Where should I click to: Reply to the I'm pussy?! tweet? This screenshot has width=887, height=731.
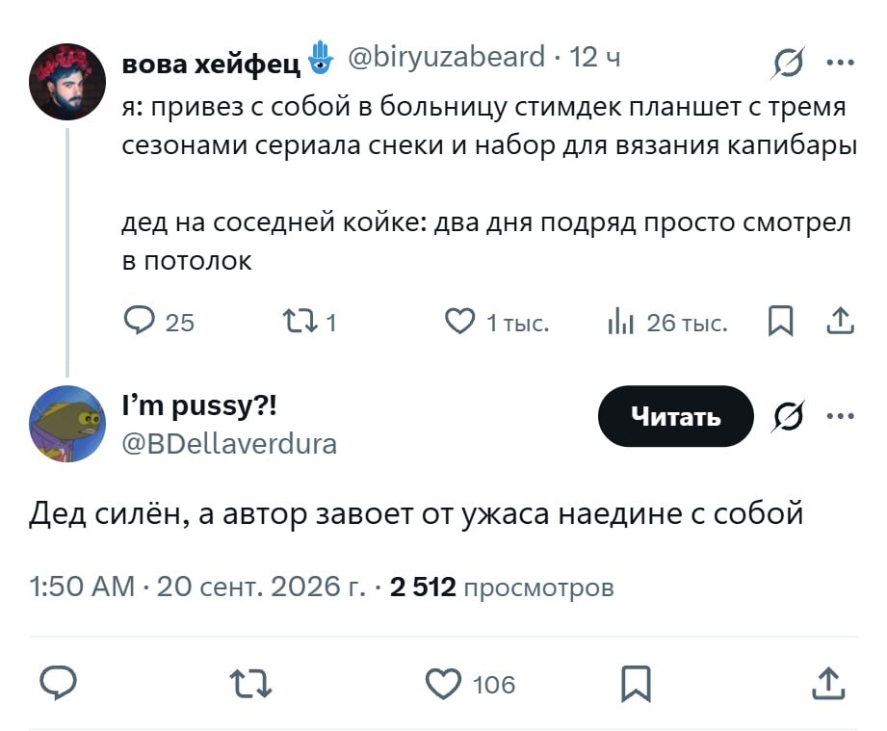pyautogui.click(x=58, y=682)
